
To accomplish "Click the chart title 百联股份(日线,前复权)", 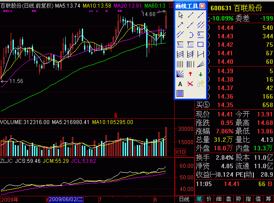I will click(x=27, y=6).
